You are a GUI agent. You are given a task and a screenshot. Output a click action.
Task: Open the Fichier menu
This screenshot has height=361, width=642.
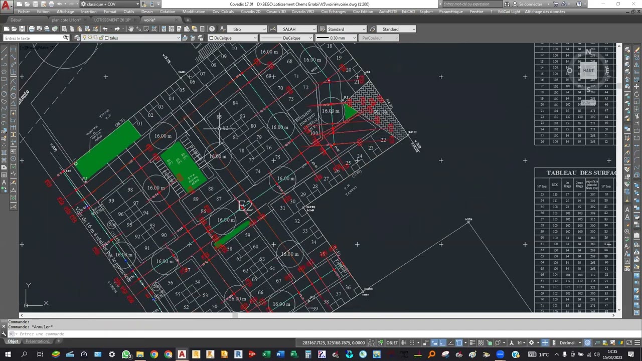24,12
